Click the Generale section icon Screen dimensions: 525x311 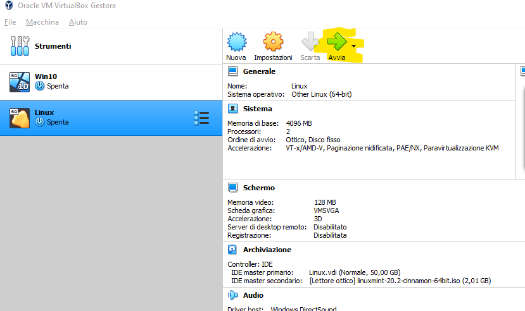(232, 71)
